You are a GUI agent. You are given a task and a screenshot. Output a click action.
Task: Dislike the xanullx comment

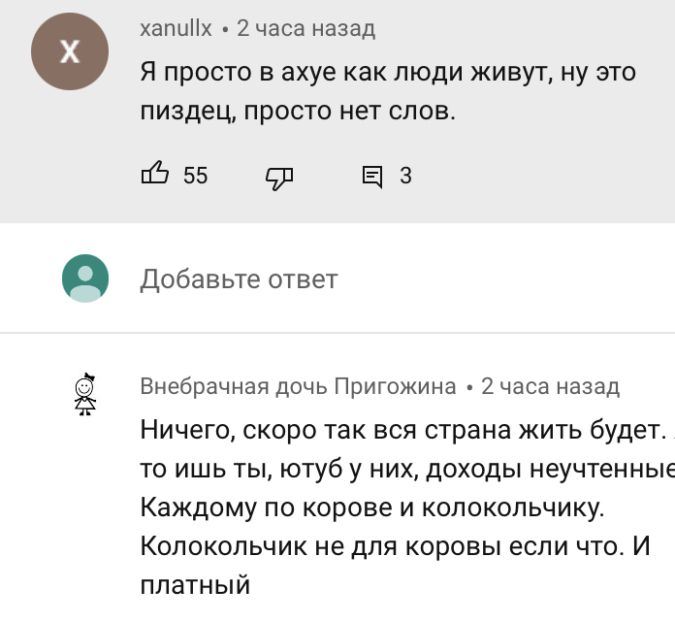279,176
